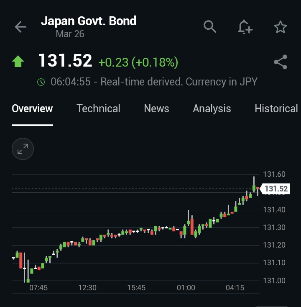
Task: Go back with the arrow icon
Action: point(20,27)
